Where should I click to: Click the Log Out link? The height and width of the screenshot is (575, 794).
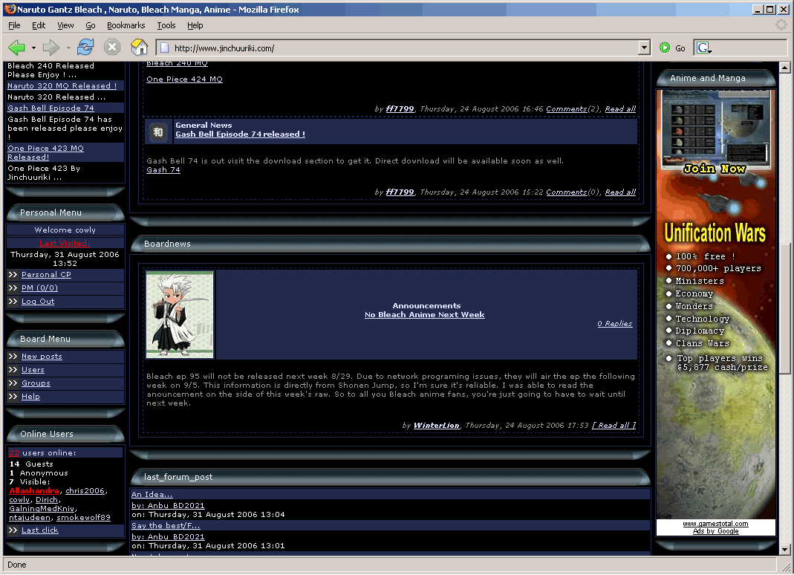[38, 302]
